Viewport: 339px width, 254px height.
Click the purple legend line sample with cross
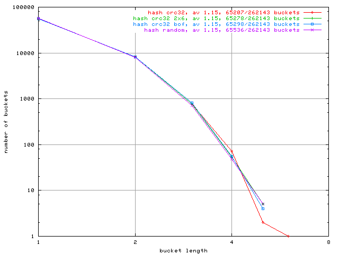click(x=312, y=30)
